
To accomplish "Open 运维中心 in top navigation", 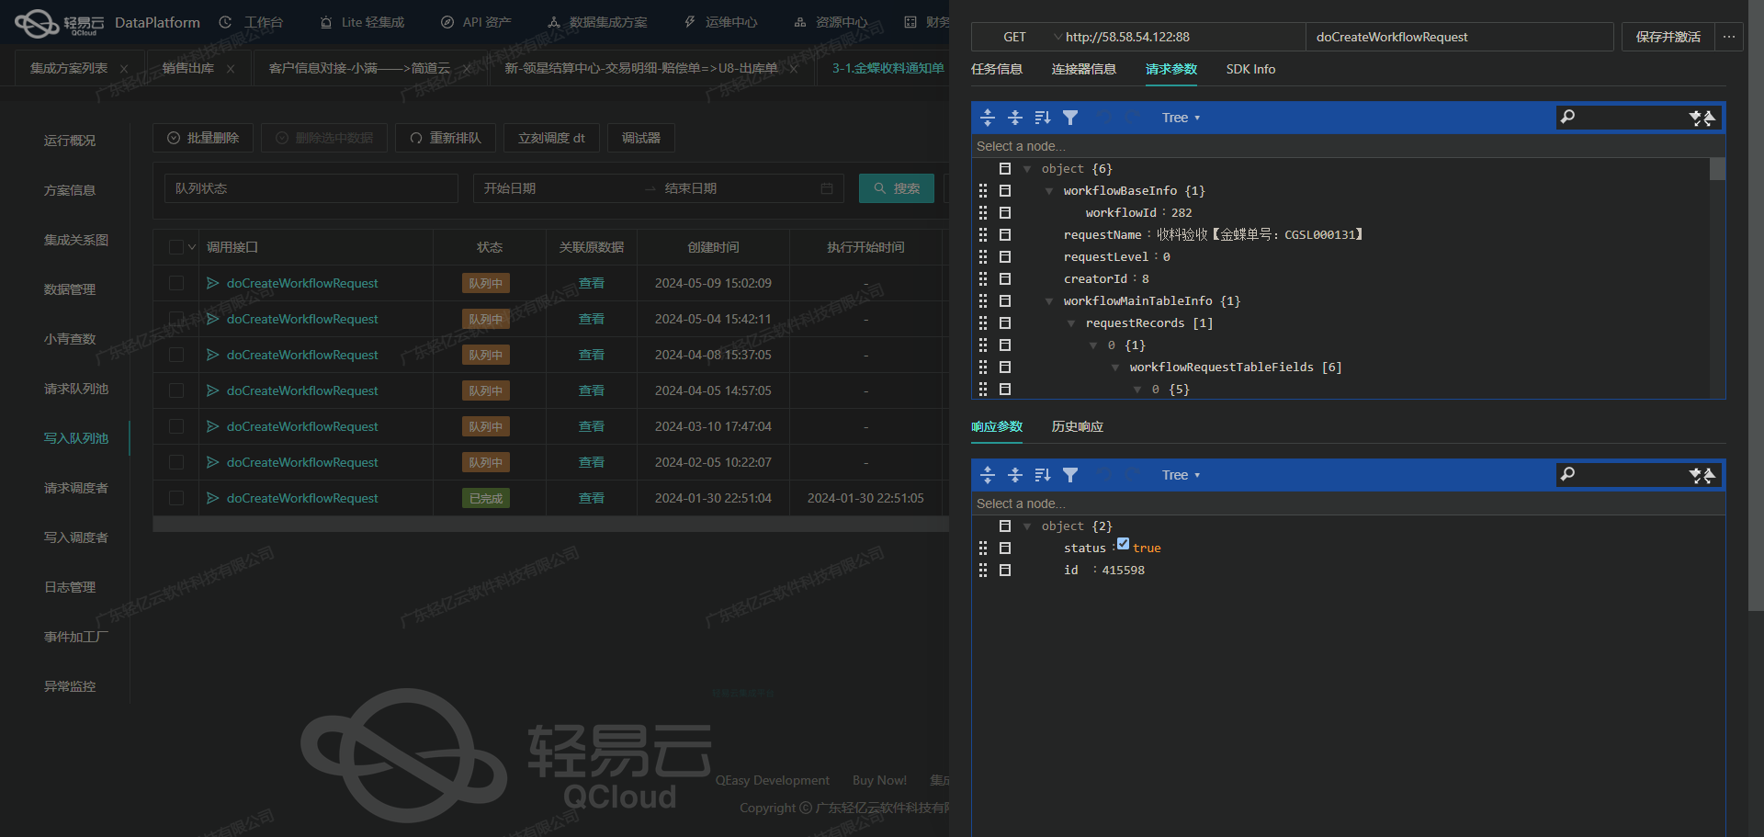I will click(x=722, y=22).
